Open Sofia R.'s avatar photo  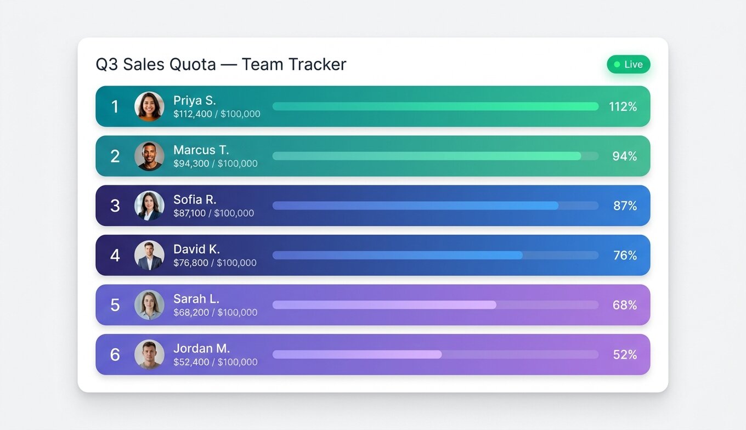(x=149, y=206)
